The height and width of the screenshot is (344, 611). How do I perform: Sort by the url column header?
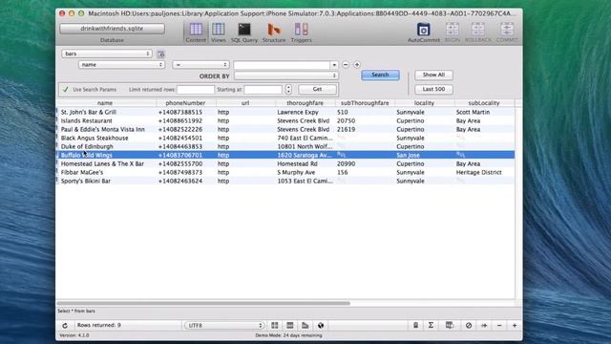pyautogui.click(x=245, y=103)
